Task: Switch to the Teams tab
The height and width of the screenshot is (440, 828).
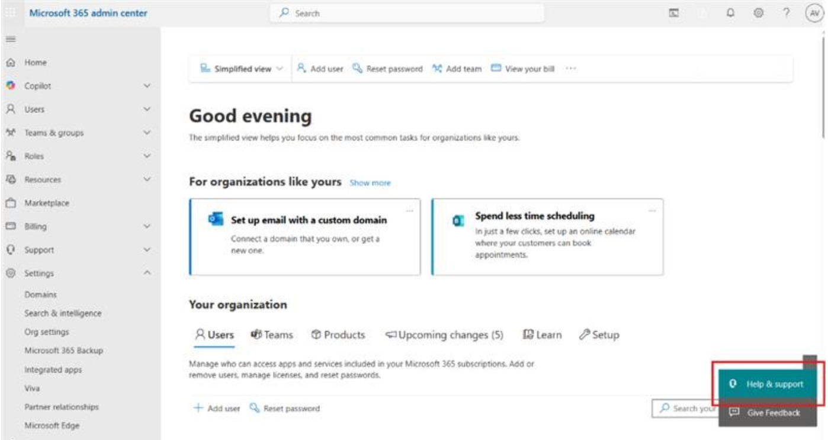Action: coord(271,335)
